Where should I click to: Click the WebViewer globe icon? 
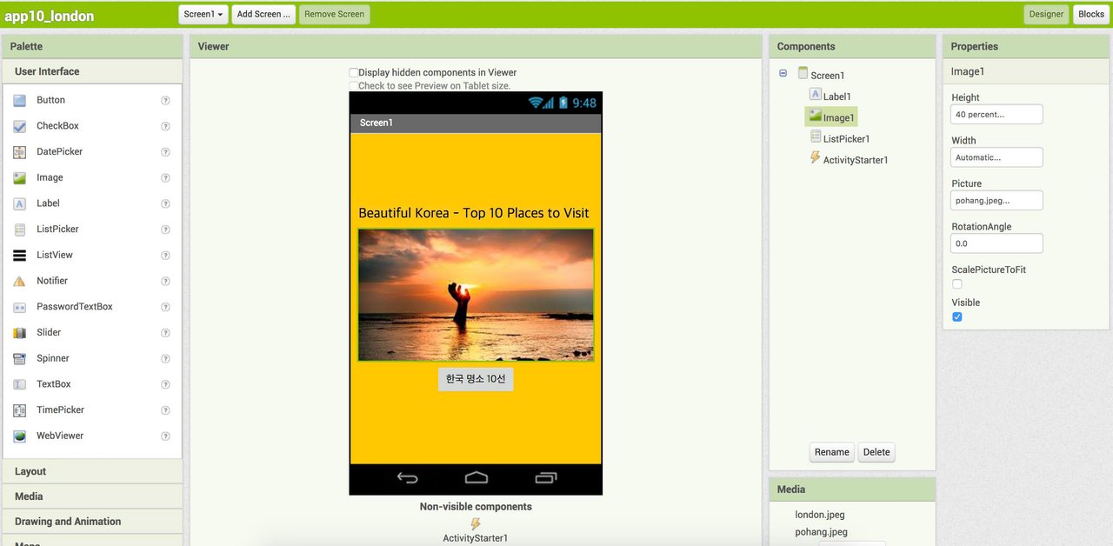coord(19,436)
